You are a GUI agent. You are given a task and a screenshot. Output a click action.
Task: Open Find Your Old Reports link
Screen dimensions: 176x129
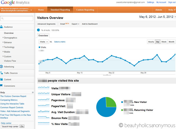16,116
